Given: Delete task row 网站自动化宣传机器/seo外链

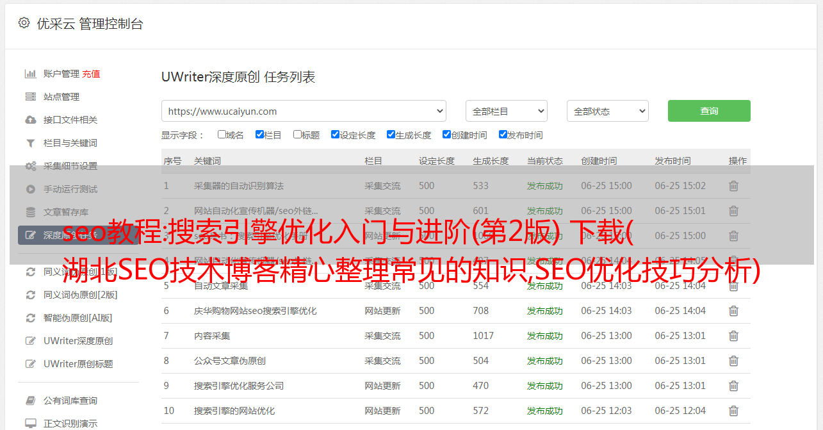Looking at the screenshot, I should [x=733, y=211].
